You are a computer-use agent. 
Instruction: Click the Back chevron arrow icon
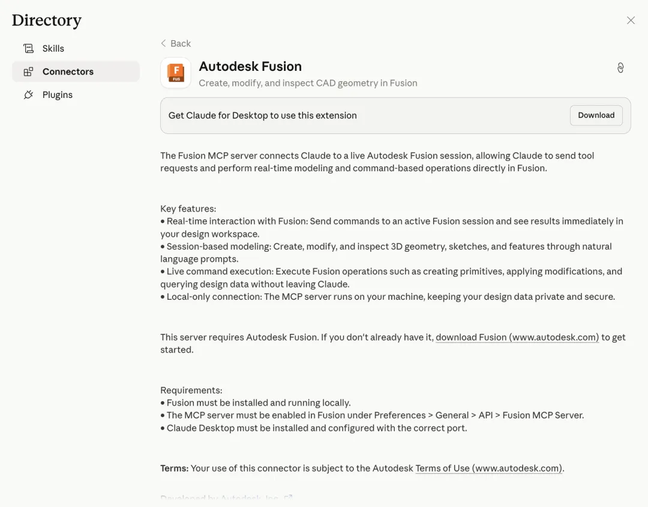click(x=163, y=43)
